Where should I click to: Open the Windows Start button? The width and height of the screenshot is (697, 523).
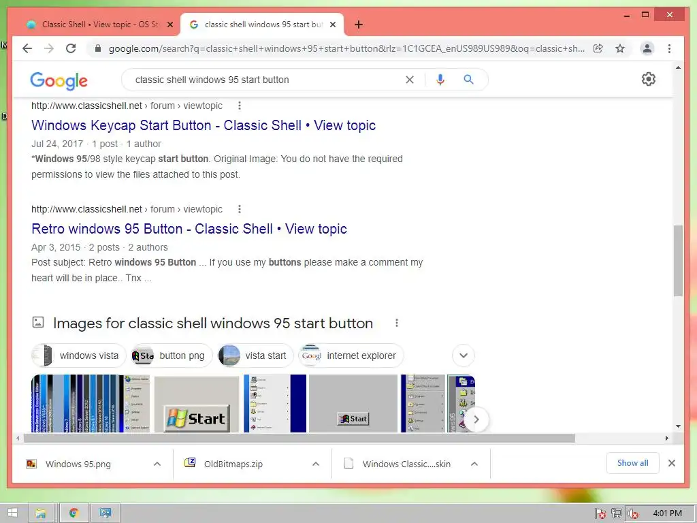click(x=12, y=513)
